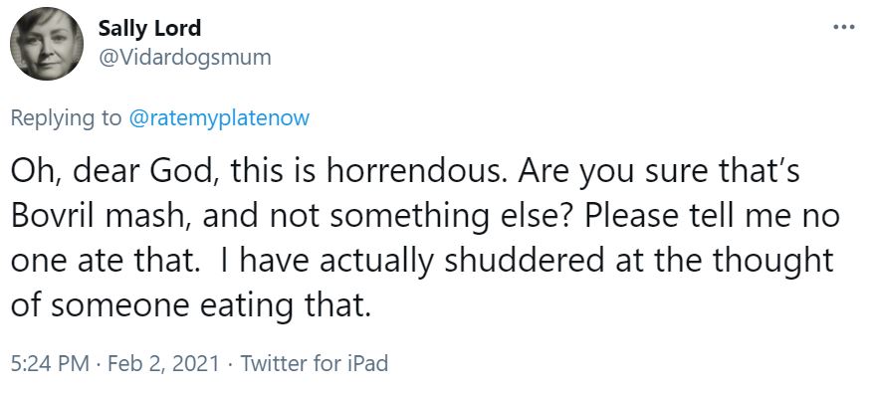Click the @Vidardogsmum handle

pyautogui.click(x=184, y=57)
